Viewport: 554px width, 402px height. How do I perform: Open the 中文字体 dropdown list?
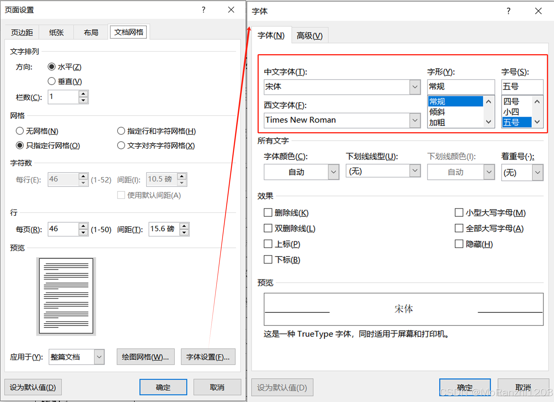(415, 87)
